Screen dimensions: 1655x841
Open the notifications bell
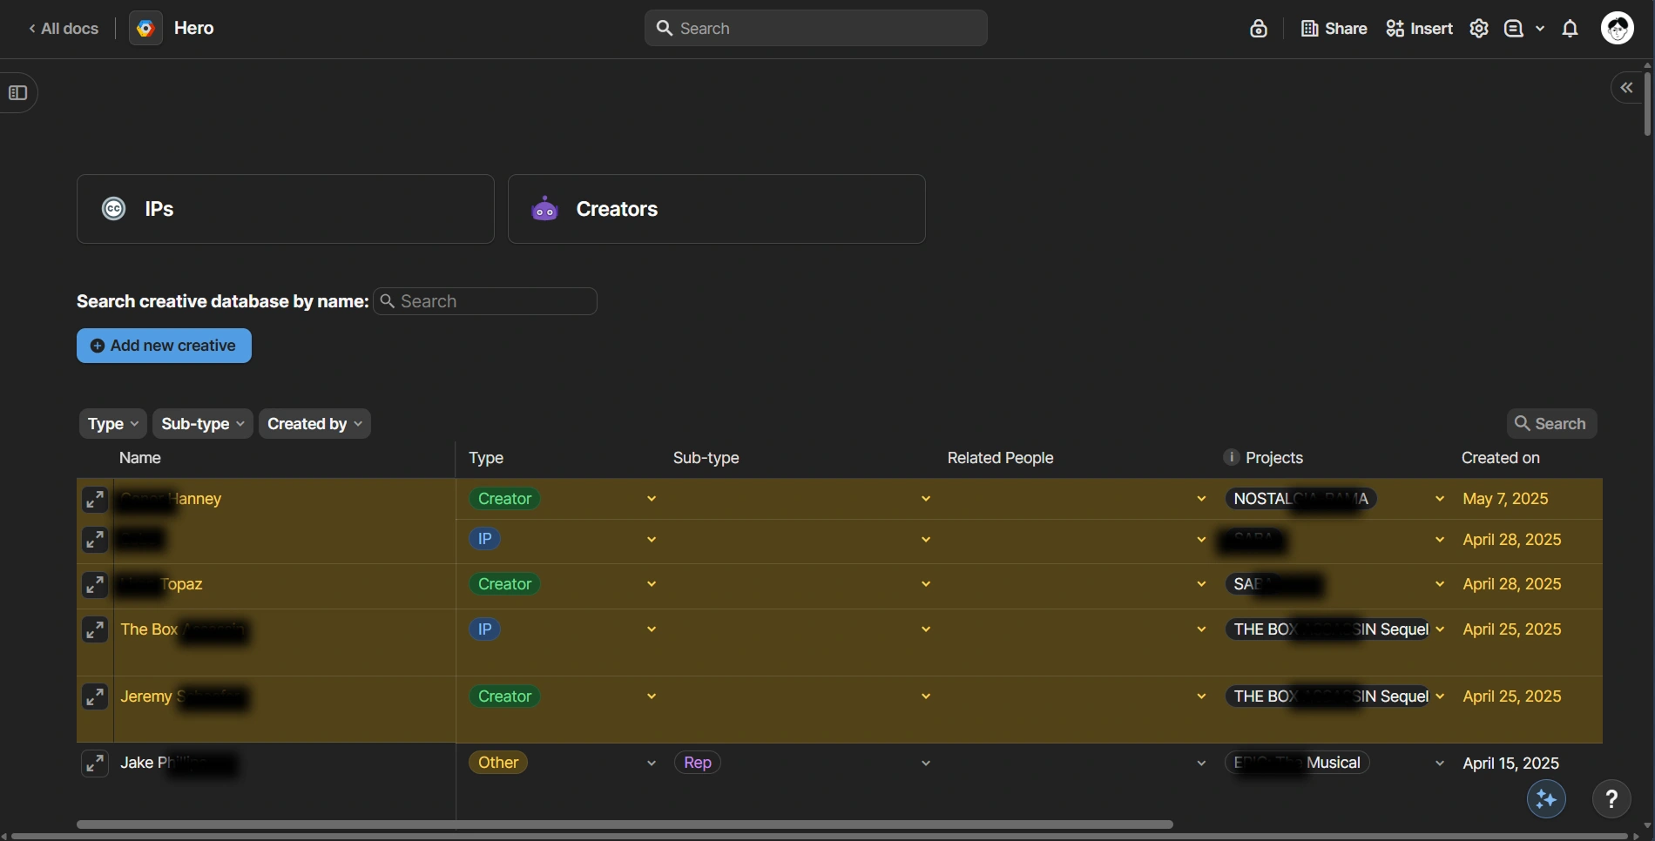click(x=1571, y=29)
